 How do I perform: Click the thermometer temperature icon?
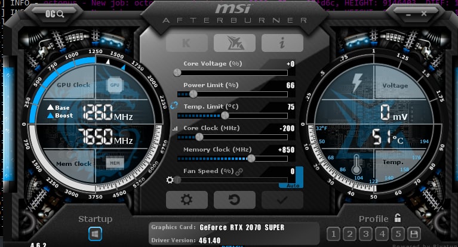point(356,165)
